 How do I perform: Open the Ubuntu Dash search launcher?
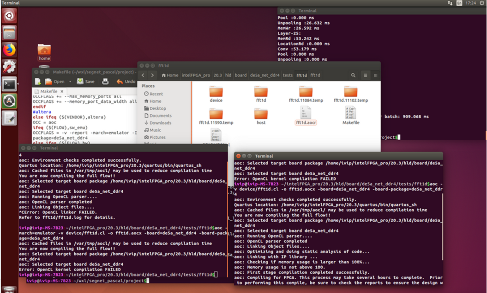9,16
